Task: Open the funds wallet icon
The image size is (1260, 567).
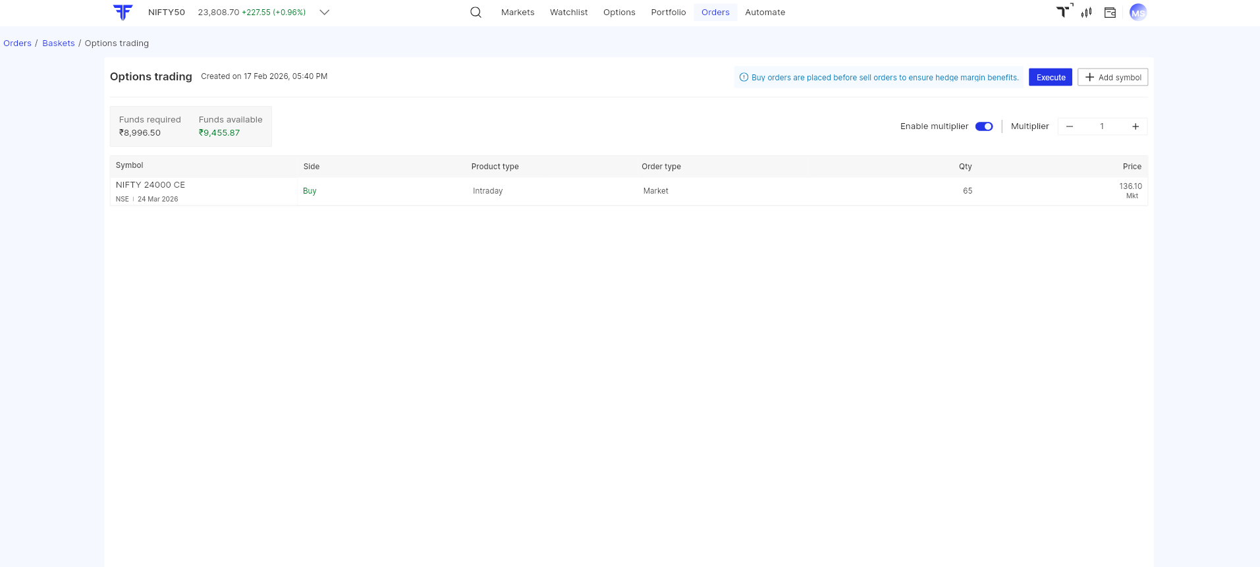Action: coord(1110,13)
